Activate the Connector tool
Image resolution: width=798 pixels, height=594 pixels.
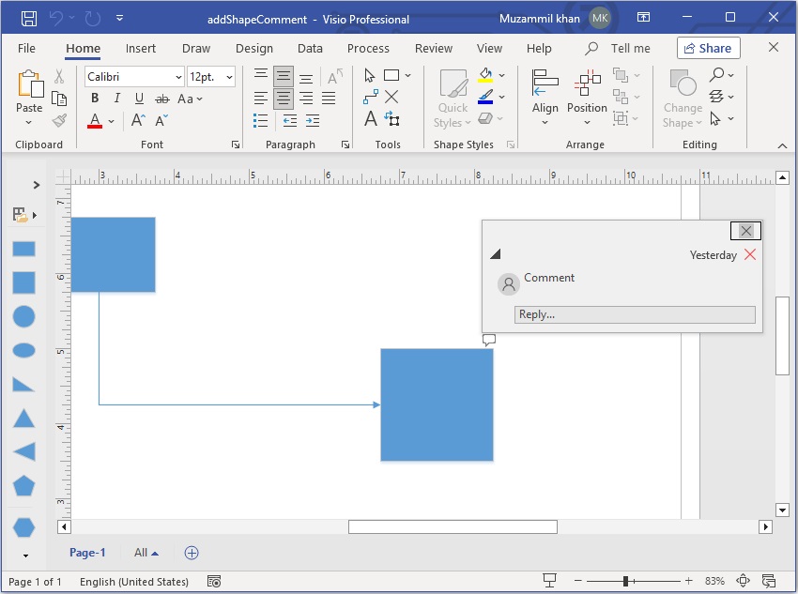tap(370, 97)
